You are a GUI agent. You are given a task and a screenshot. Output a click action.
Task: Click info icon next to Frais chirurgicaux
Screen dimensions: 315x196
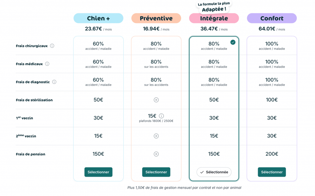coord(52,46)
